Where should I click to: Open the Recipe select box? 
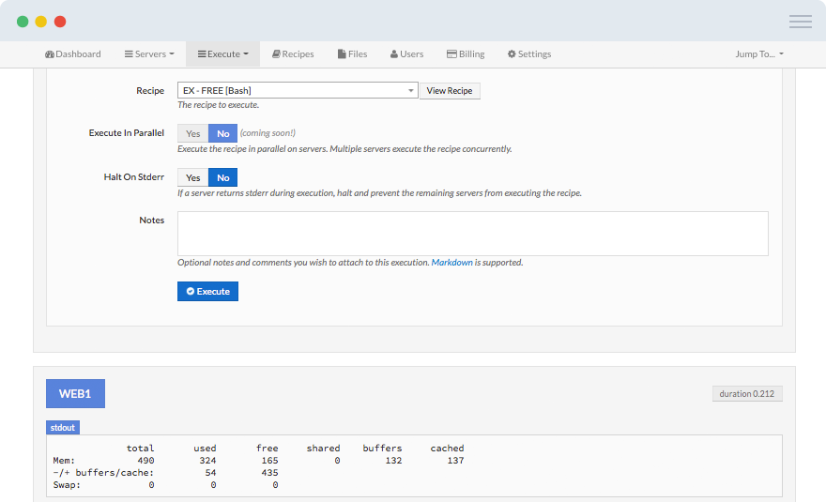298,90
